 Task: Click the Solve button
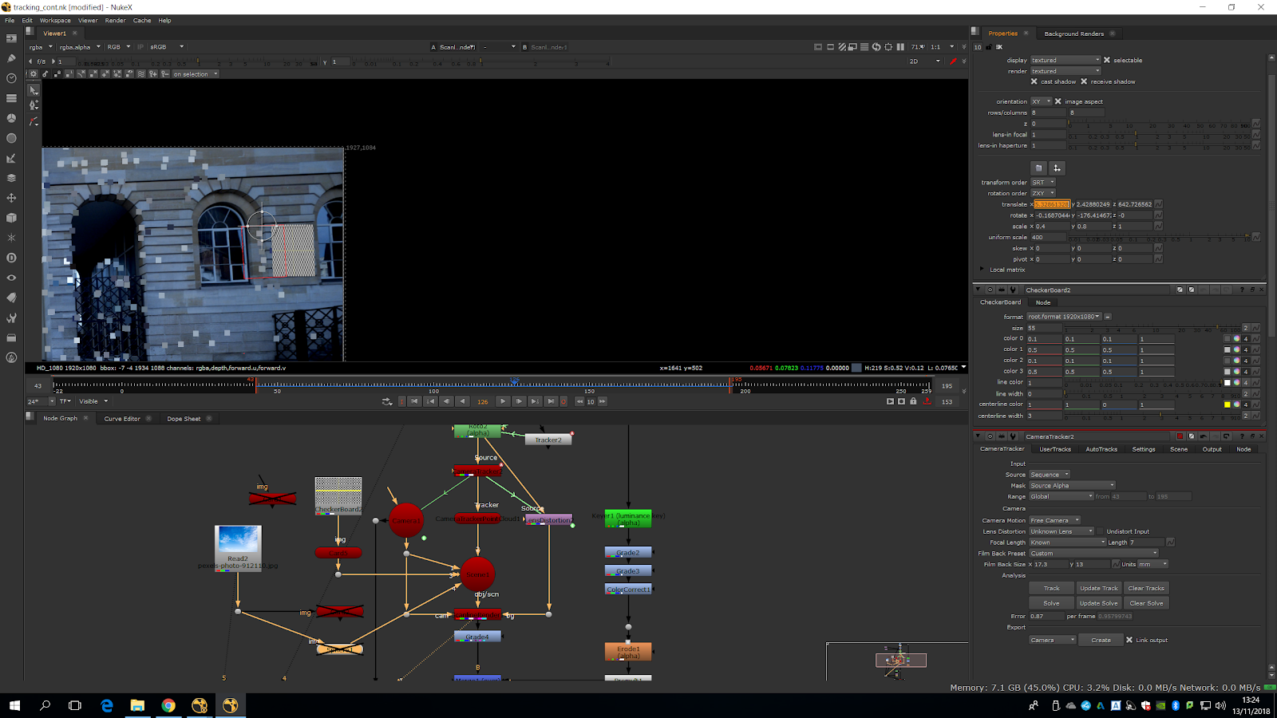(1051, 603)
